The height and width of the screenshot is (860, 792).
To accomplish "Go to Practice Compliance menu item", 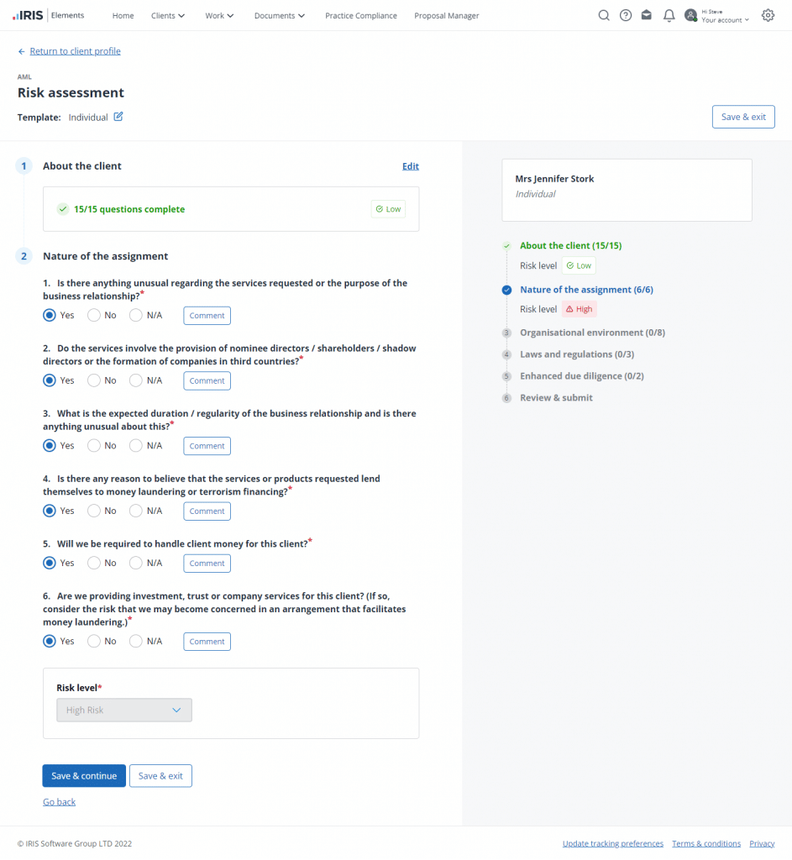I will [361, 16].
